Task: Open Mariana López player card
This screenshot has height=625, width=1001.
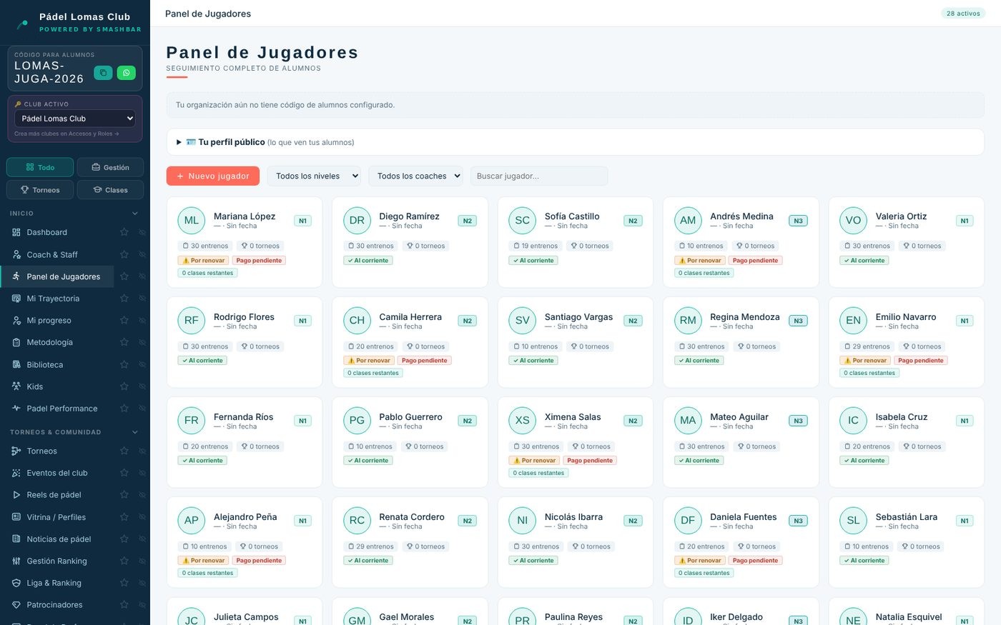Action: click(x=245, y=243)
